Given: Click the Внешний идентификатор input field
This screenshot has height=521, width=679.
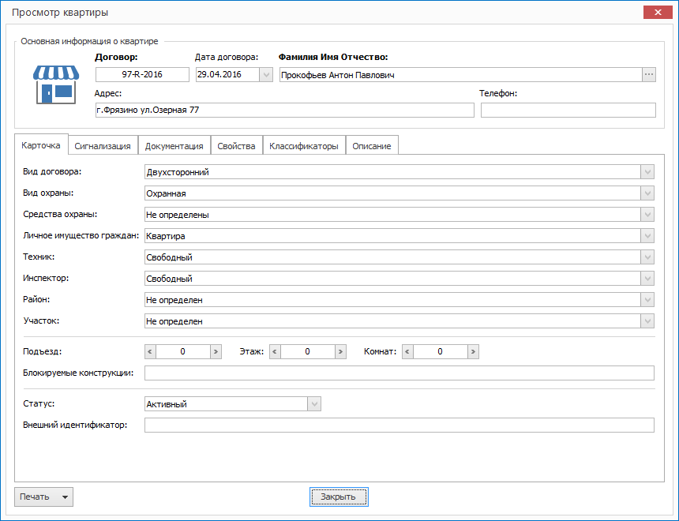Looking at the screenshot, I should (400, 425).
